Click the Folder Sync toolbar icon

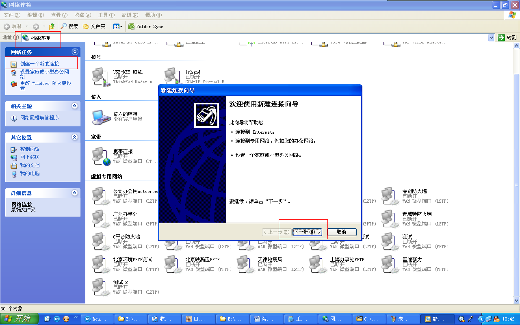(x=145, y=26)
